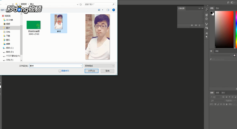Open the workspace switcher icon in the top bar
Viewport: 237px width, 129px height.
pyautogui.click(x=232, y=2)
